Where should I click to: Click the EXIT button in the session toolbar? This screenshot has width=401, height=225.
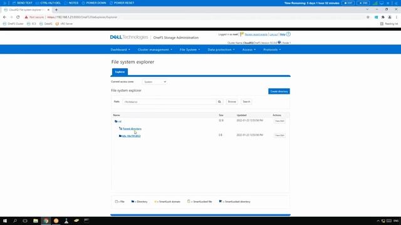348,3
